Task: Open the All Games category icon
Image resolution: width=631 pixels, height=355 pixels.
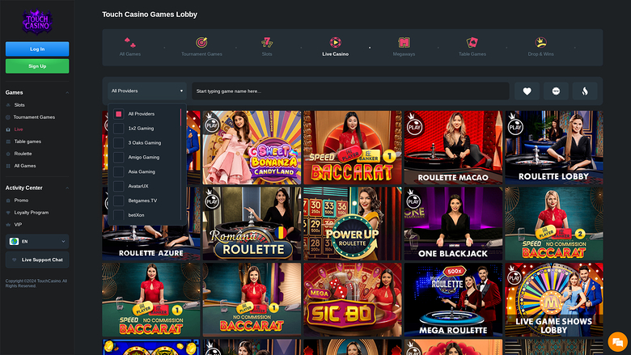Action: tap(130, 42)
